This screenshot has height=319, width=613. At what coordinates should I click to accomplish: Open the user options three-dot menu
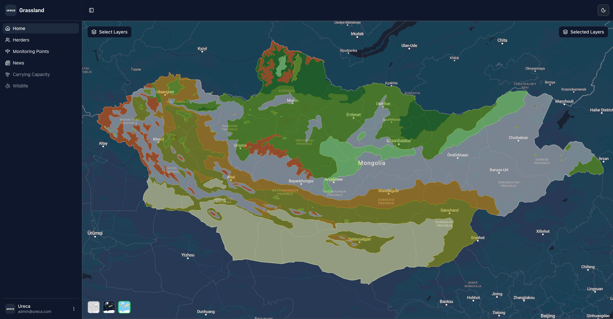coord(74,309)
